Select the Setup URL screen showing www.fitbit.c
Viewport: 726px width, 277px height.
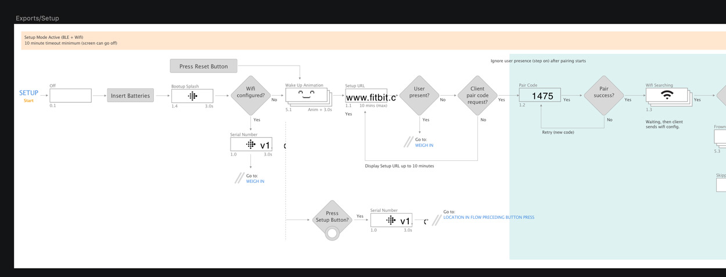tap(366, 96)
